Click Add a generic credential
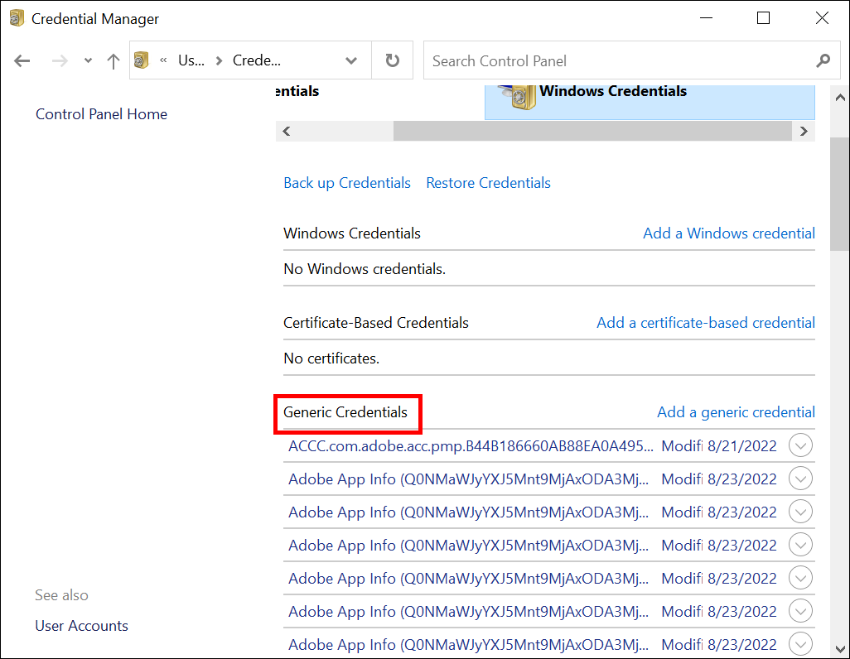This screenshot has width=850, height=659. click(736, 412)
